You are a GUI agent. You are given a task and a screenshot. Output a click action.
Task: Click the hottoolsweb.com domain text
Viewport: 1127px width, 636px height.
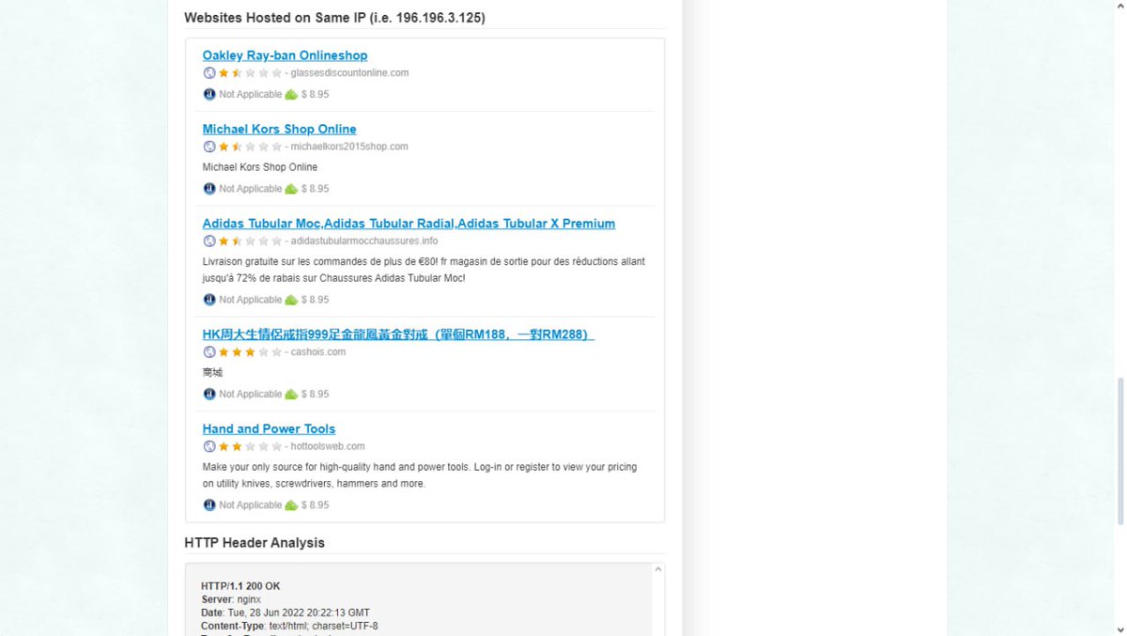[328, 446]
